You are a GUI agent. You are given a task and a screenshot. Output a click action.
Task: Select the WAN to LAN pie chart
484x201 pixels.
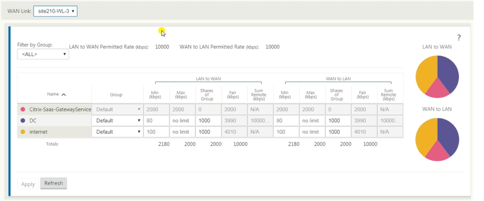(x=437, y=140)
